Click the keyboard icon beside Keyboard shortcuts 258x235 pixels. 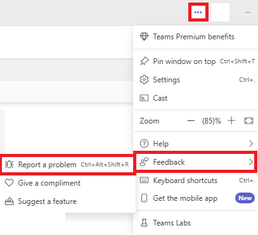[144, 181]
